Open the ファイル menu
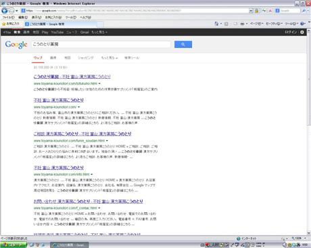311x248 pixels. [x=8, y=18]
